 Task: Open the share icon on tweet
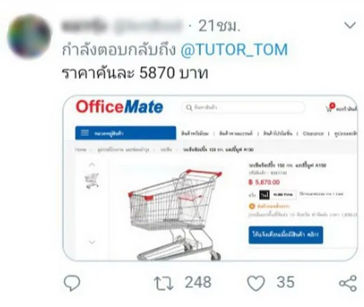[348, 283]
